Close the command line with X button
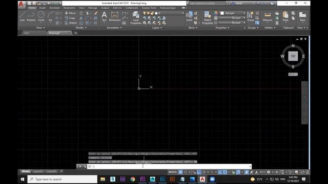 coord(80,166)
